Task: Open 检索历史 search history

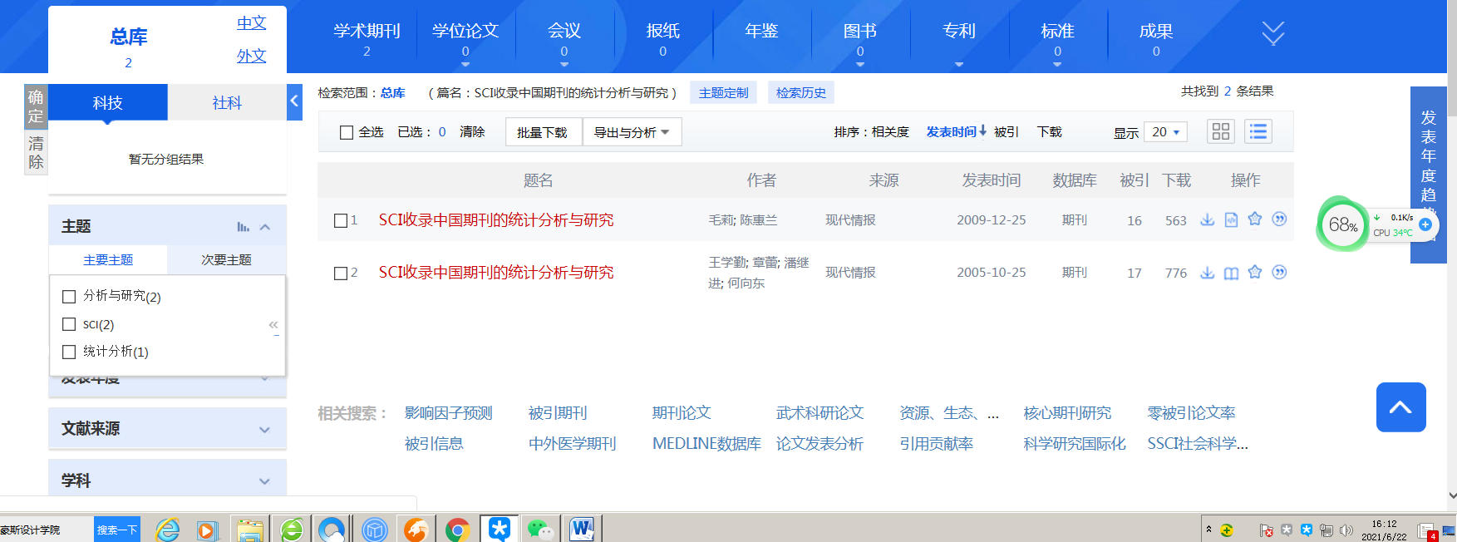Action: coord(801,93)
